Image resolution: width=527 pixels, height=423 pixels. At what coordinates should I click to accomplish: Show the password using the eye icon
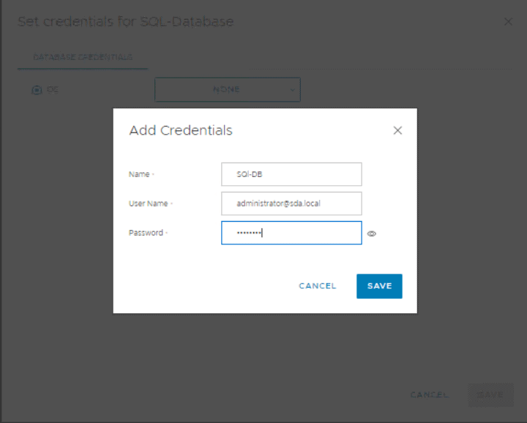click(372, 233)
